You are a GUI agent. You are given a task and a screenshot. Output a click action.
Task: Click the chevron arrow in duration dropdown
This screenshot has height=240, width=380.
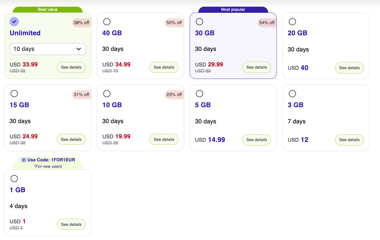[x=79, y=49]
